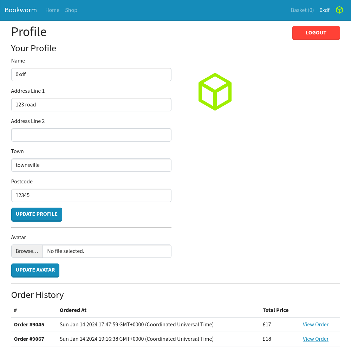
Task: Focus the Postcode input field
Action: (x=91, y=195)
